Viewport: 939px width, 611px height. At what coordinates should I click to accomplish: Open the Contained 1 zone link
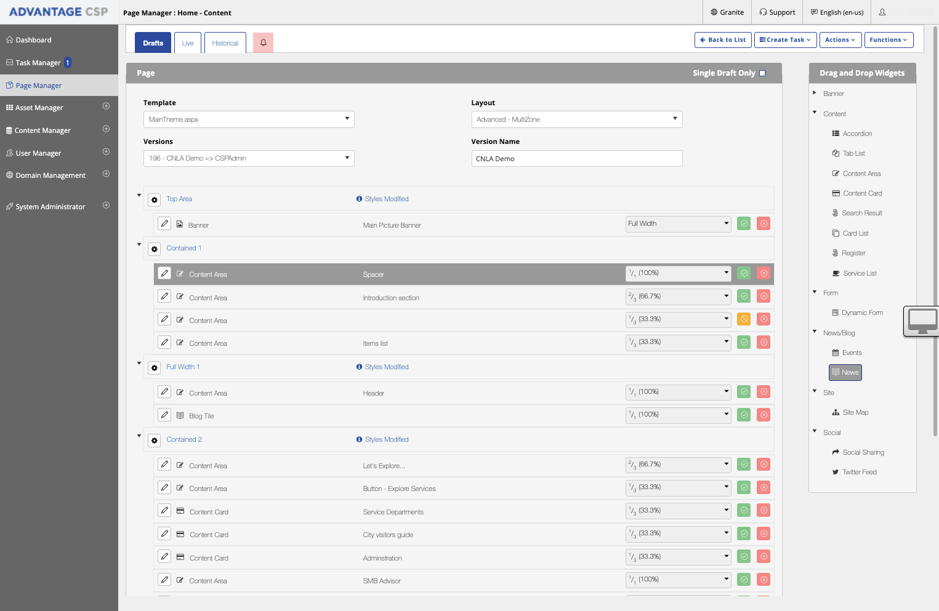click(x=184, y=248)
